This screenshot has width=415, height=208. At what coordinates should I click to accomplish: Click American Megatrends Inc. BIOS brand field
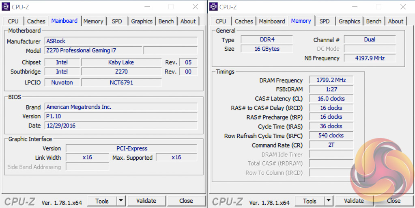tap(121, 107)
